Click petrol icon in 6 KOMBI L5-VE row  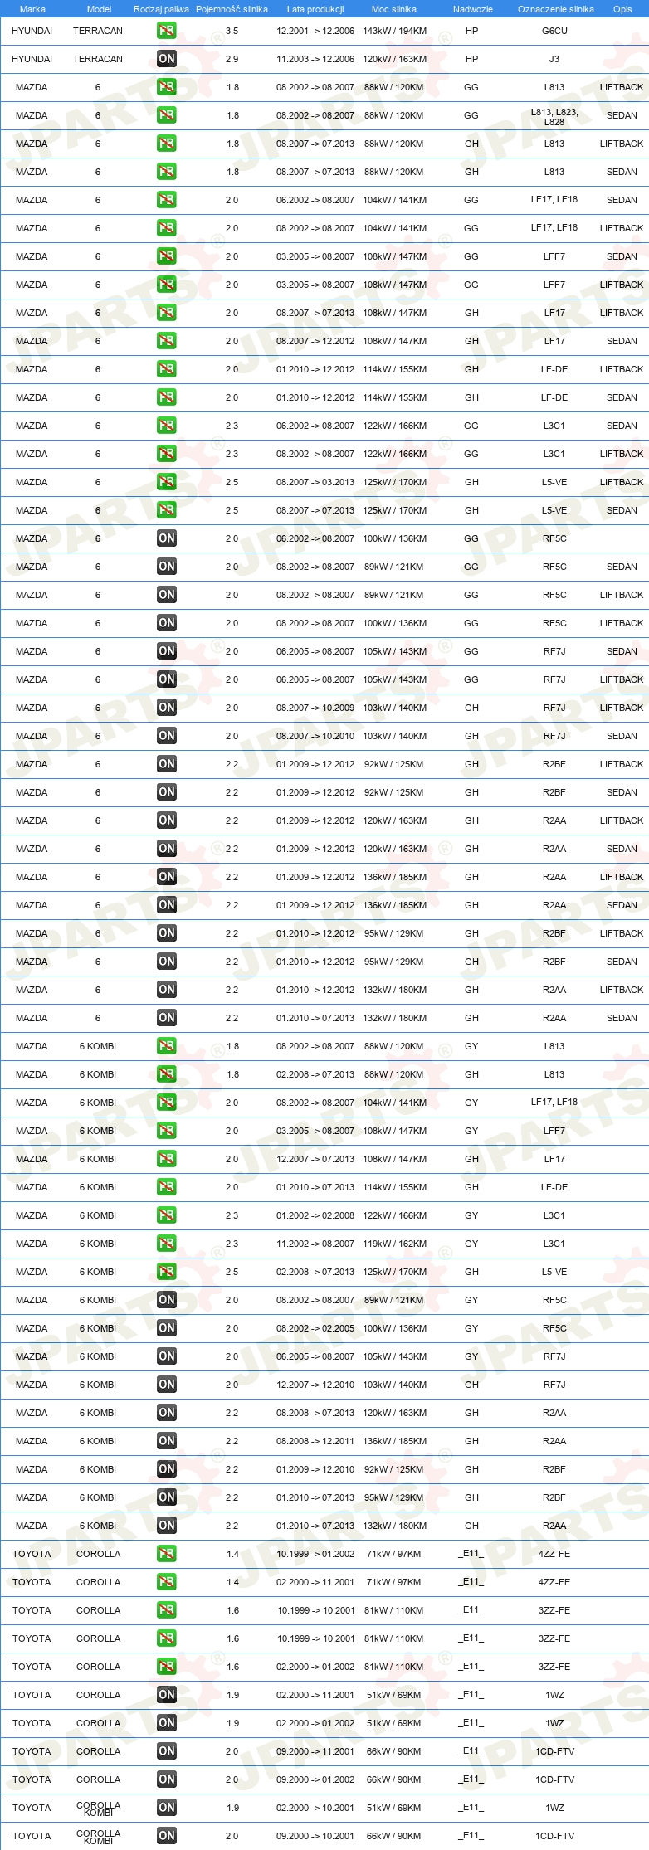coord(167,1272)
